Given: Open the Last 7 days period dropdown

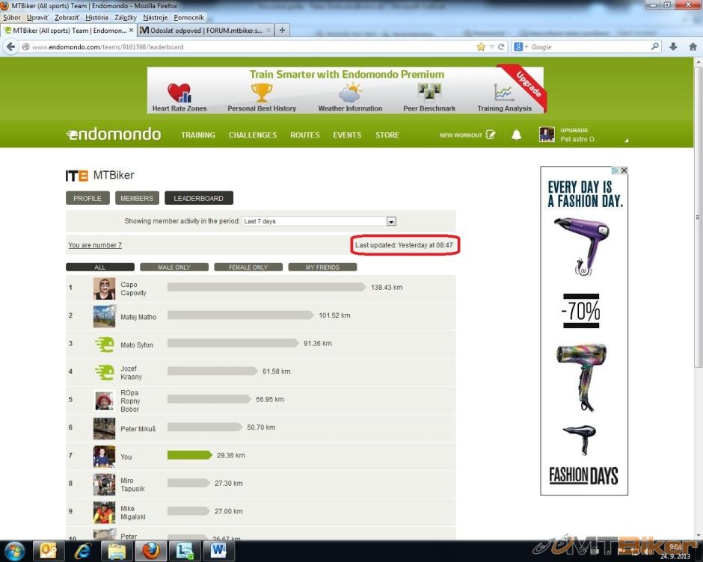Looking at the screenshot, I should click(x=390, y=221).
